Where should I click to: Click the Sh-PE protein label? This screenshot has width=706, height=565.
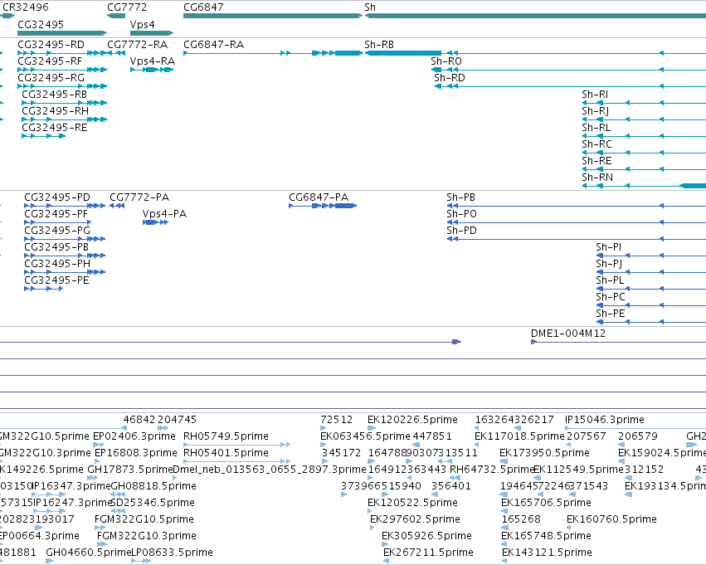pyautogui.click(x=611, y=314)
